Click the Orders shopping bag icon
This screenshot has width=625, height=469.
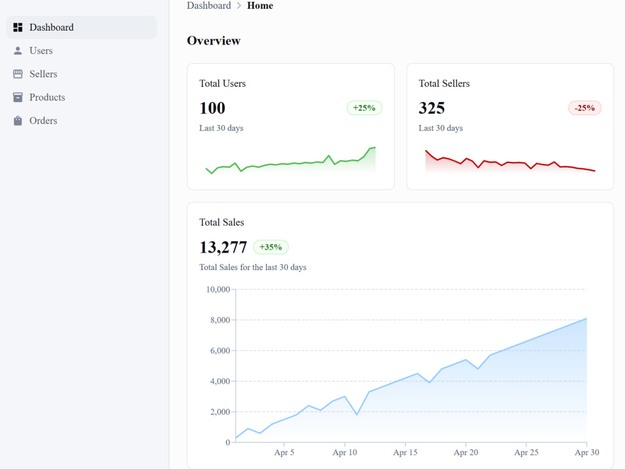18,121
